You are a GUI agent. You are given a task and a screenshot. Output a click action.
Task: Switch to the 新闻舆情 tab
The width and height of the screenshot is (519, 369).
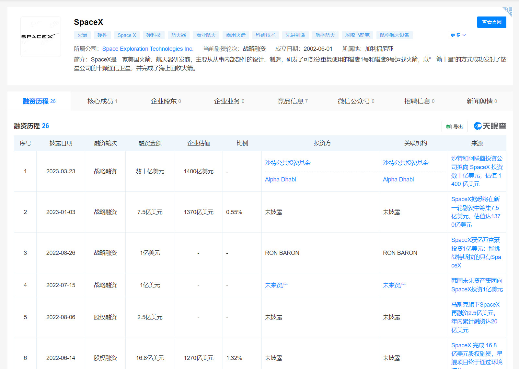point(482,101)
